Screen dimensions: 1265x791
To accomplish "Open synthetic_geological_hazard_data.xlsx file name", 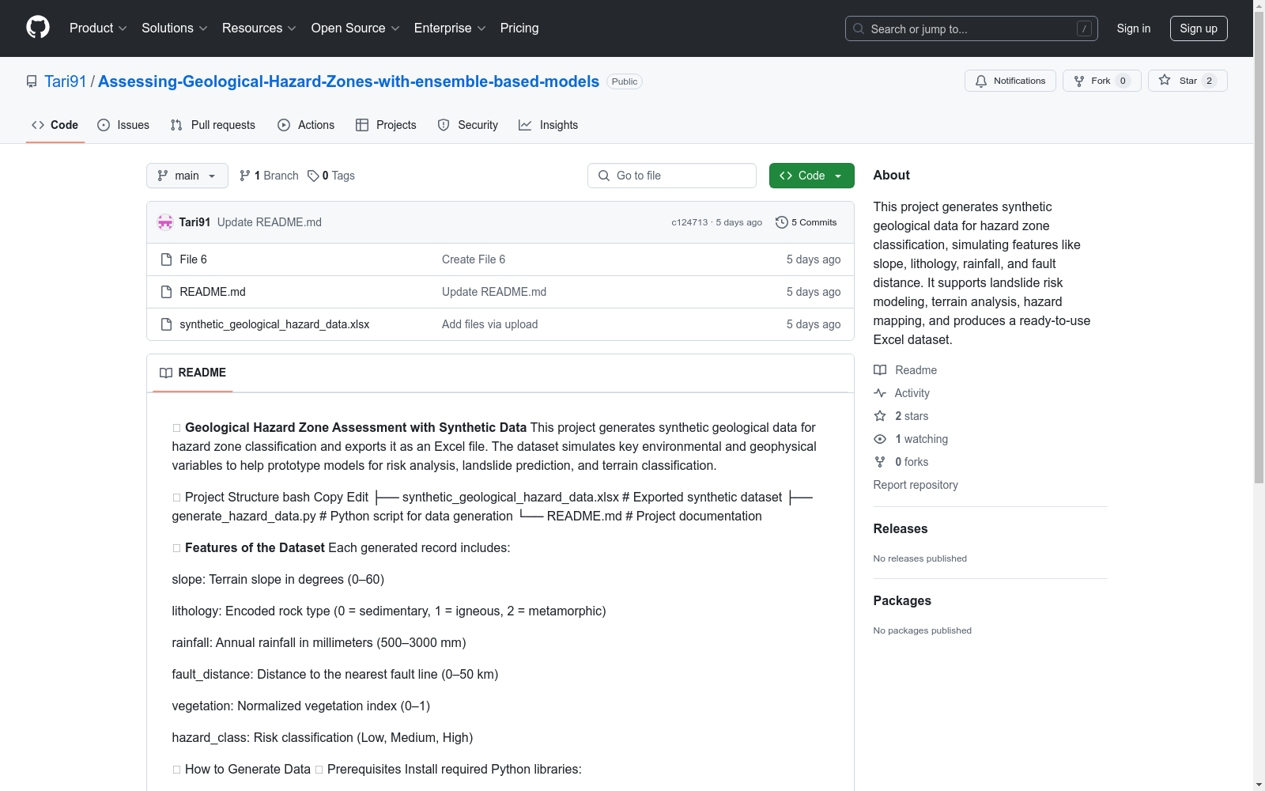I will coord(274,324).
